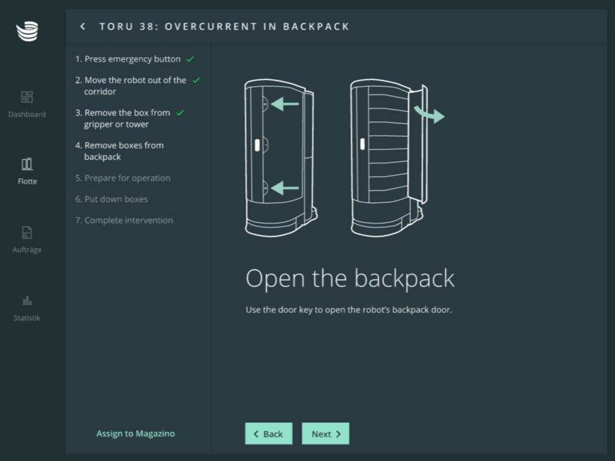
Task: Open the Aufträge document icon
Action: click(x=27, y=233)
